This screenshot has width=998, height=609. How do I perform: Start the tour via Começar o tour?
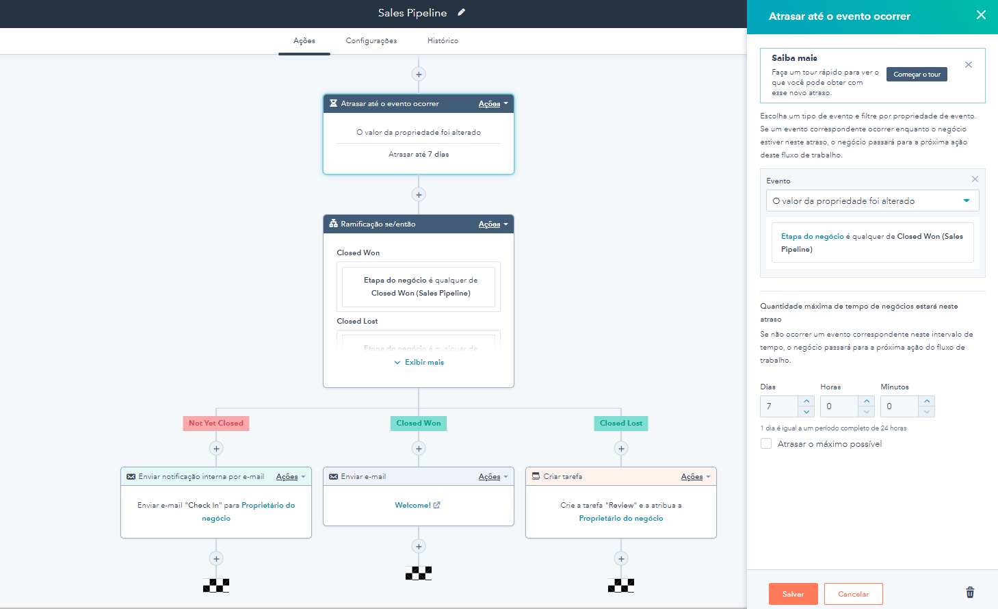click(x=917, y=74)
